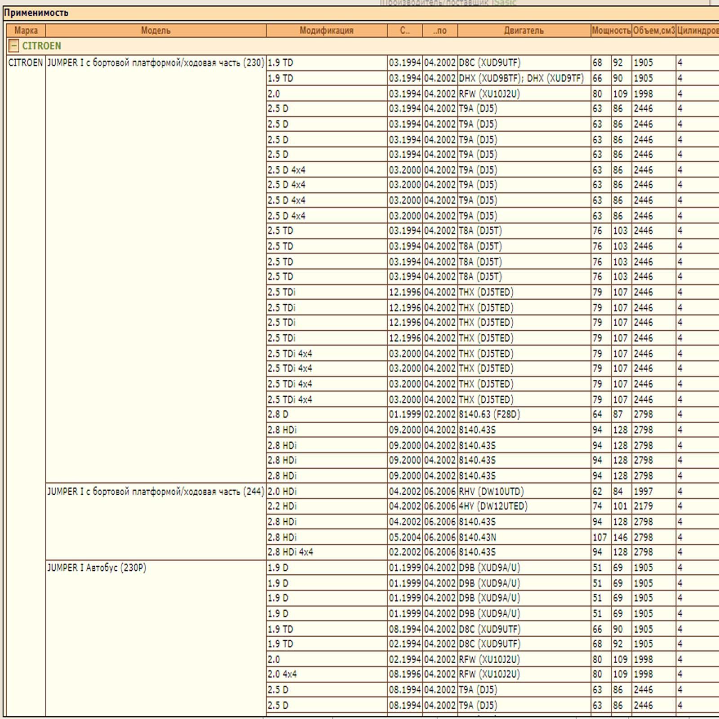Click the Применимость panel title

coord(36,13)
